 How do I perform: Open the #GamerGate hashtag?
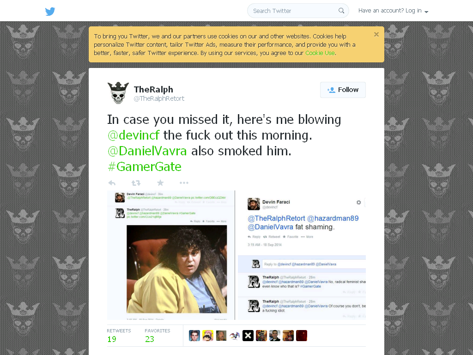click(x=145, y=166)
